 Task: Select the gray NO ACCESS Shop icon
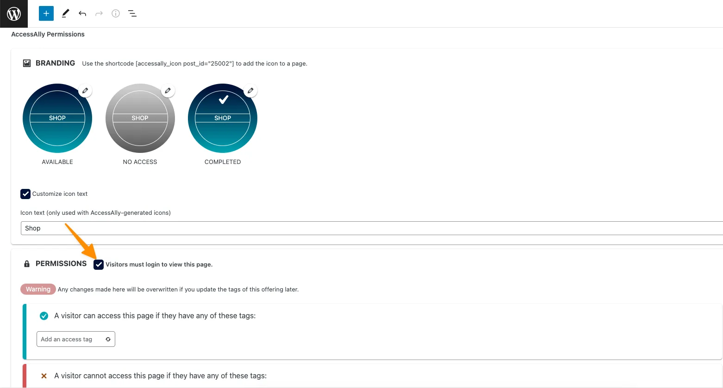coord(140,118)
